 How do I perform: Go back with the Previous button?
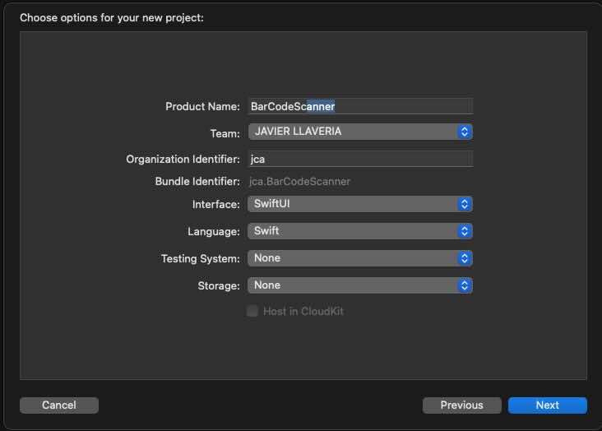[x=462, y=406]
